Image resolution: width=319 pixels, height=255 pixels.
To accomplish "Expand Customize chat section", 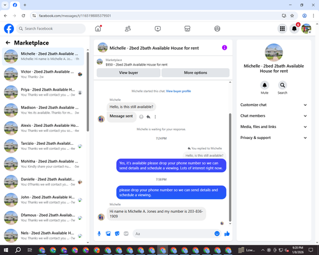I will 274,105.
